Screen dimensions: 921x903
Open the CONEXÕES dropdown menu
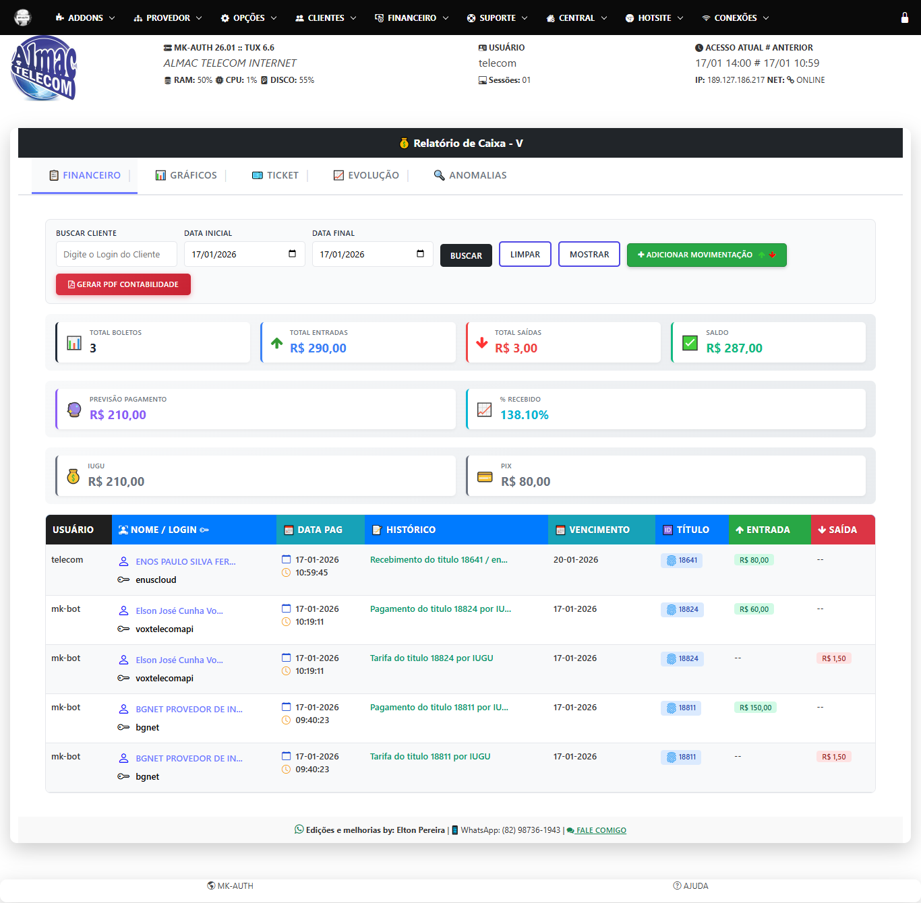coord(735,18)
